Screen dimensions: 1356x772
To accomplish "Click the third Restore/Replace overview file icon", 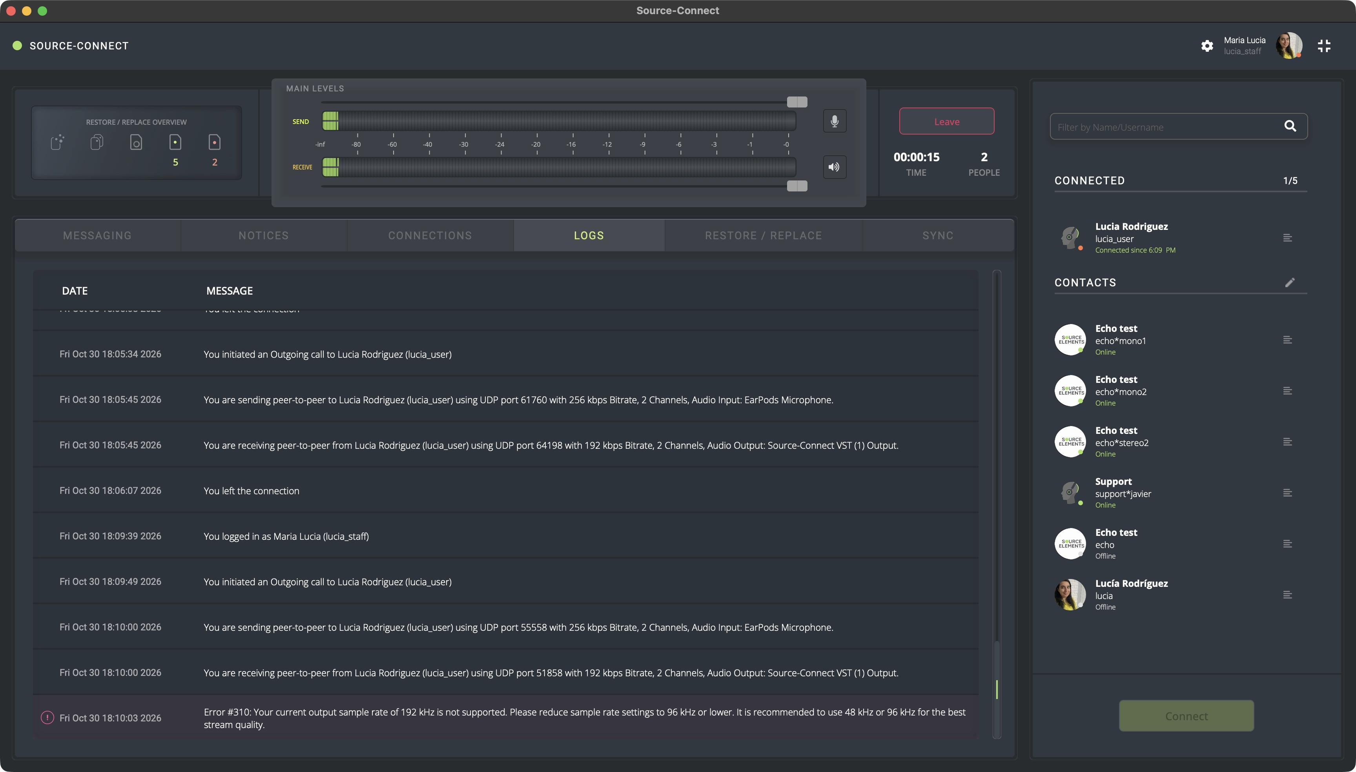I will click(x=136, y=142).
